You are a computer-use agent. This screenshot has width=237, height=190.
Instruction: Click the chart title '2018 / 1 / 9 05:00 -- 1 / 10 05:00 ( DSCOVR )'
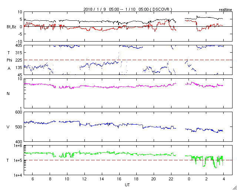point(128,9)
